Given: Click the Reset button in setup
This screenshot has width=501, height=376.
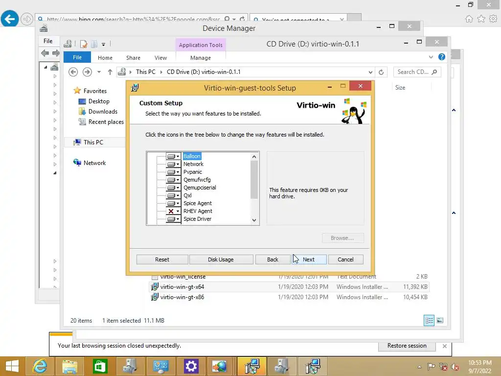Looking at the screenshot, I should pos(162,259).
